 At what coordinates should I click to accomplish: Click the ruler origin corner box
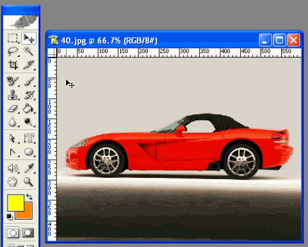click(52, 52)
